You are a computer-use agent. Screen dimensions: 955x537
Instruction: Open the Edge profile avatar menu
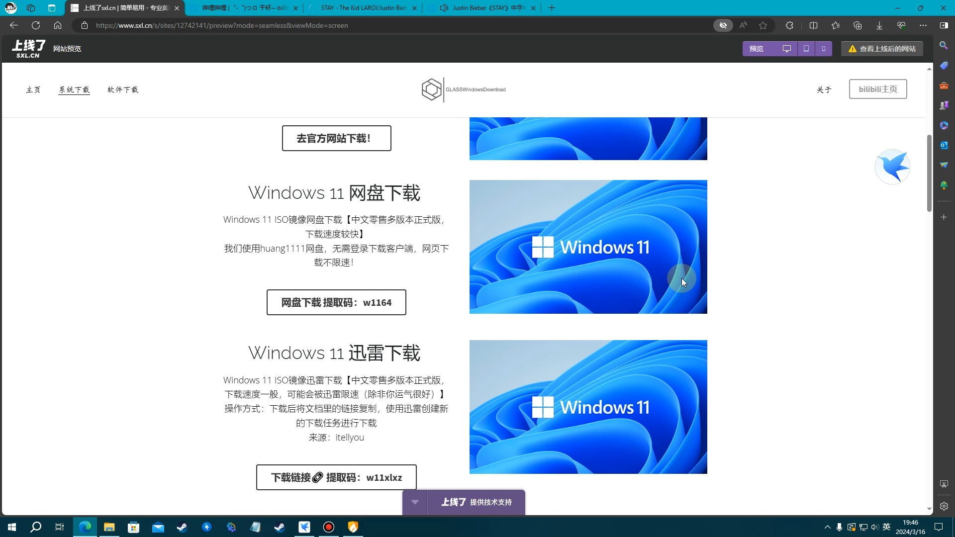coord(10,8)
